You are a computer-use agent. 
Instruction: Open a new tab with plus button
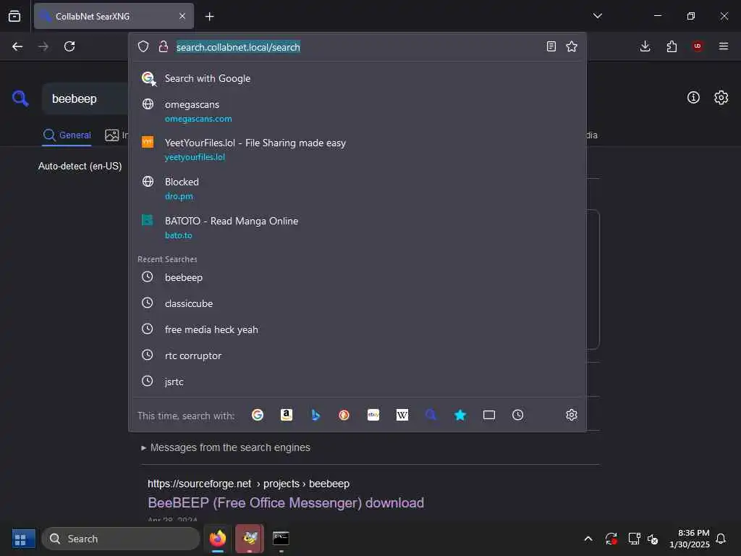coord(209,17)
